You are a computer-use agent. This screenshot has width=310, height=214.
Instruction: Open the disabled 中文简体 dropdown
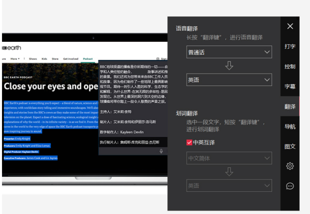(x=229, y=158)
